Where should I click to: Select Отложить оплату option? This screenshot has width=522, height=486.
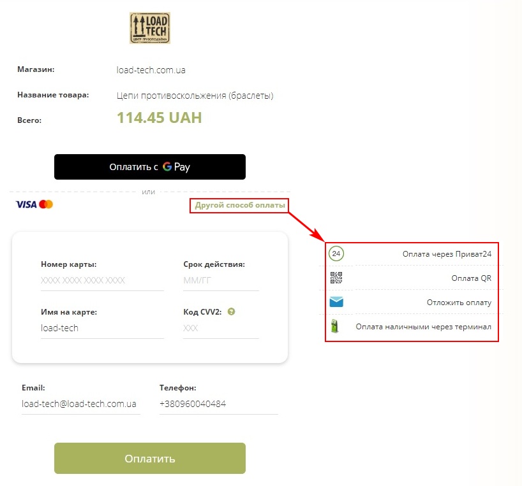click(x=459, y=303)
